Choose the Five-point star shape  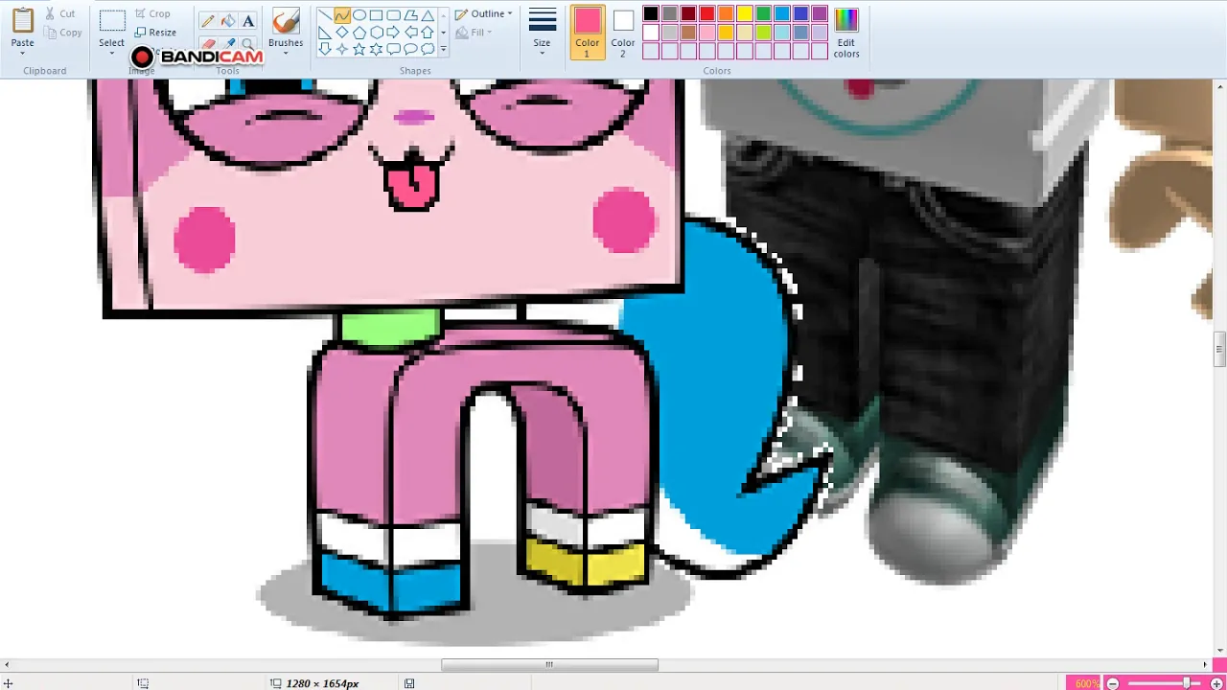[x=359, y=49]
